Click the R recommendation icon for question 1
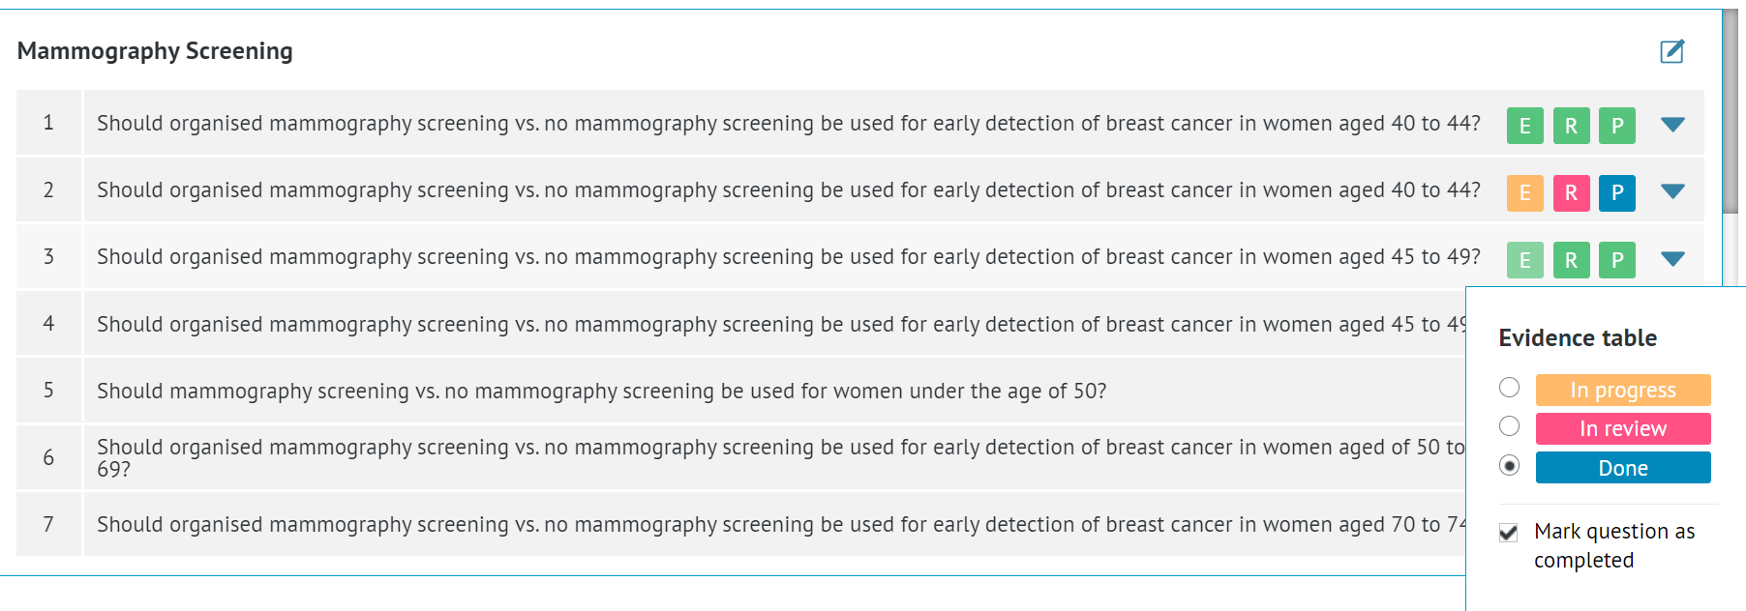The height and width of the screenshot is (611, 1746). click(x=1571, y=126)
